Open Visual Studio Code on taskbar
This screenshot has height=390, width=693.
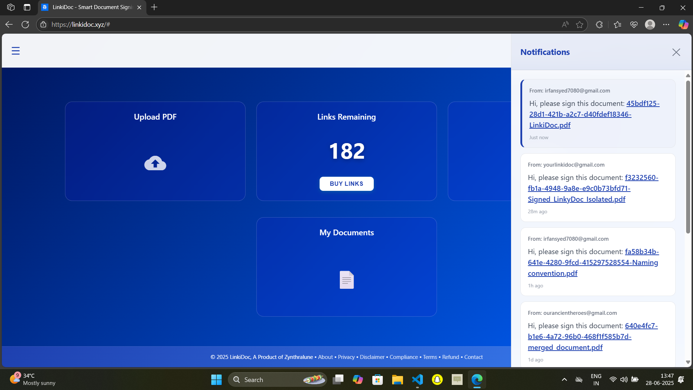click(417, 380)
